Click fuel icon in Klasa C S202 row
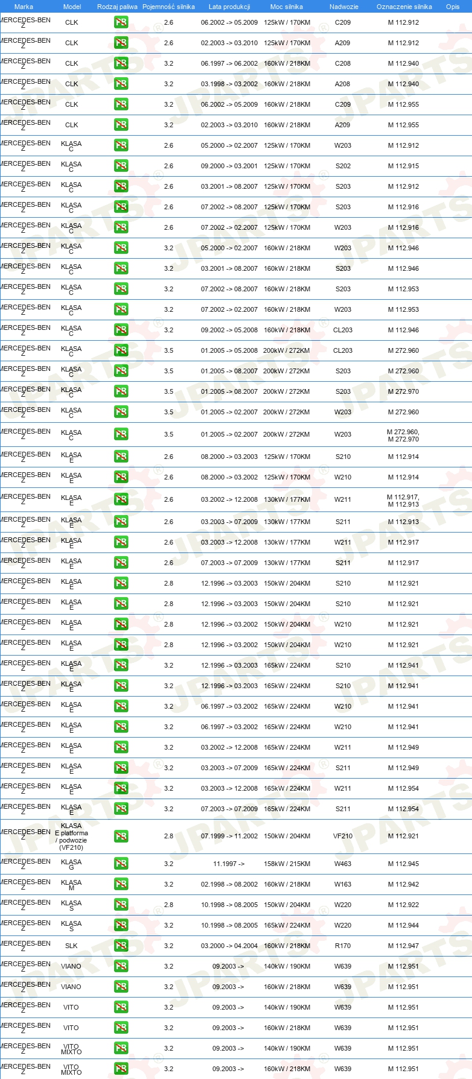The height and width of the screenshot is (1079, 472). pyautogui.click(x=121, y=166)
